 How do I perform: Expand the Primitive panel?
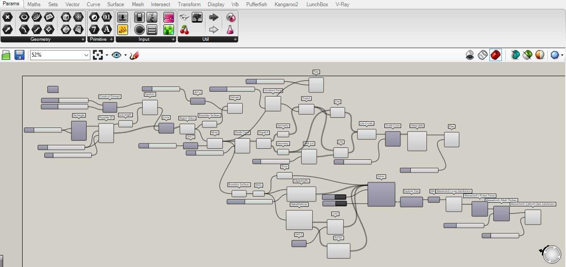pyautogui.click(x=111, y=39)
